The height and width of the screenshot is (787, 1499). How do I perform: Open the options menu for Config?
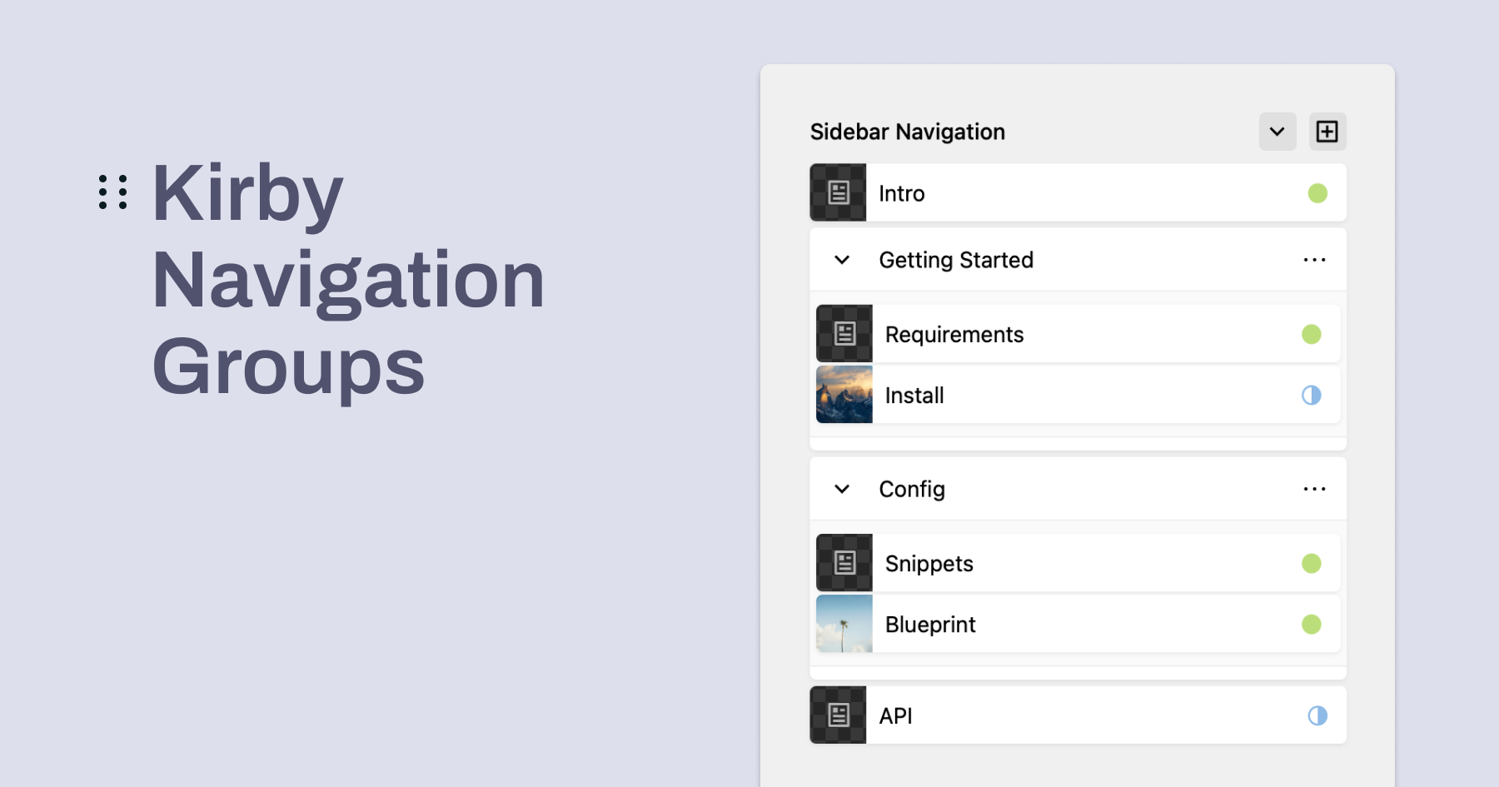pos(1314,489)
